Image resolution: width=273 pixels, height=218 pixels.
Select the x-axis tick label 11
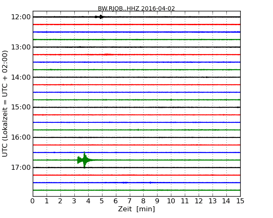coord(185,201)
